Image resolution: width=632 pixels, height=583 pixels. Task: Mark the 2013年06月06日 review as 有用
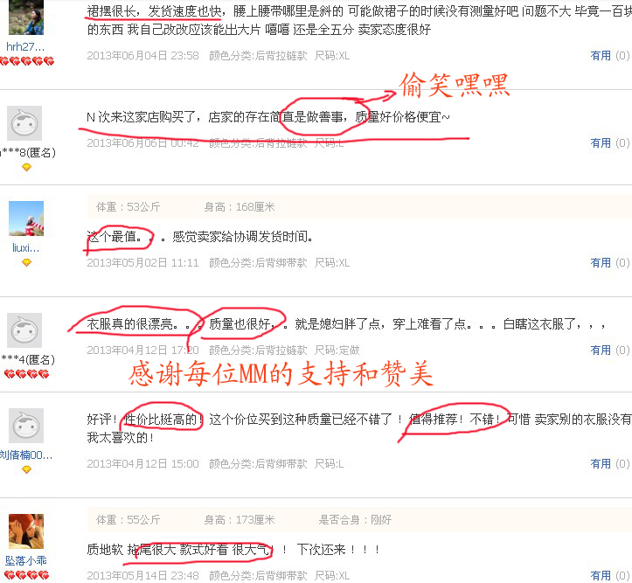click(601, 143)
